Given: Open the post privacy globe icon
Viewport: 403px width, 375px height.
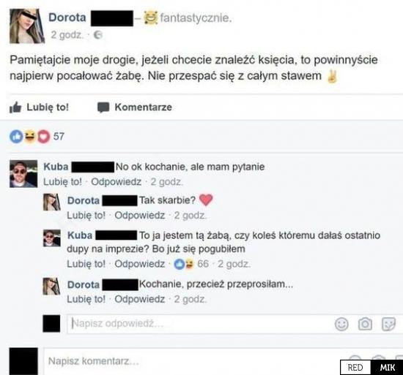Looking at the screenshot, I should [x=98, y=35].
